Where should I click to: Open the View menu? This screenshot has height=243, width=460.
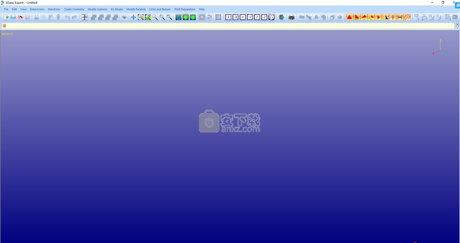[x=23, y=9]
